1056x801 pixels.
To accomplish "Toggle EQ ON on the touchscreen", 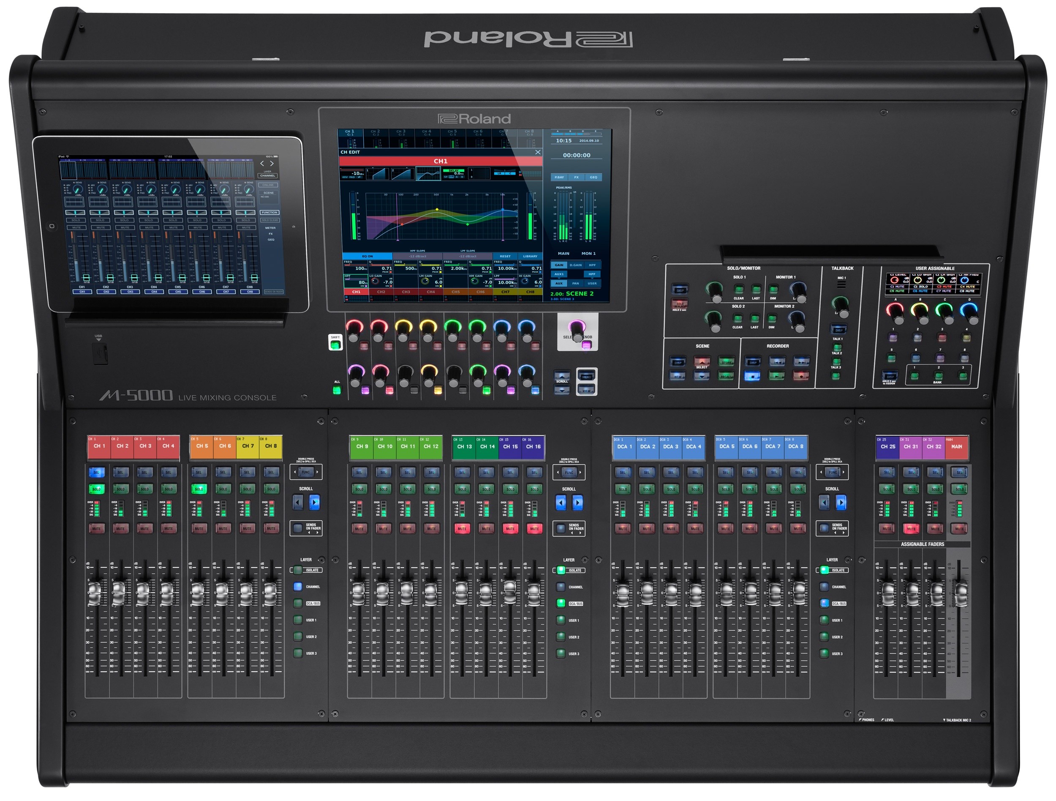I will pyautogui.click(x=367, y=256).
